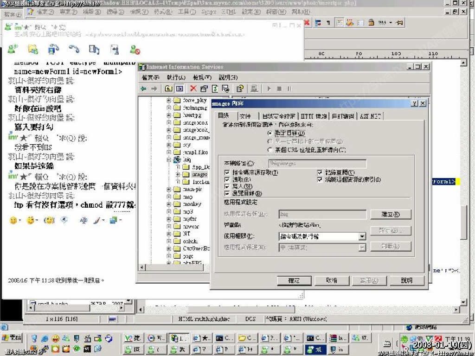Click the Properties icon in IIS toolbar

[204, 89]
